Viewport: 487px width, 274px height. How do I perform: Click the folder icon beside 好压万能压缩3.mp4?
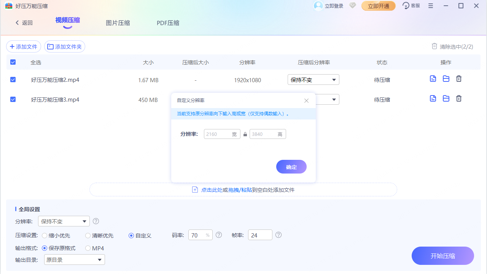pyautogui.click(x=446, y=98)
